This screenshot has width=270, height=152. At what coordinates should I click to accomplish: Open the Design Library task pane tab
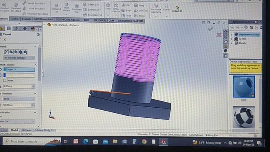tap(226, 37)
